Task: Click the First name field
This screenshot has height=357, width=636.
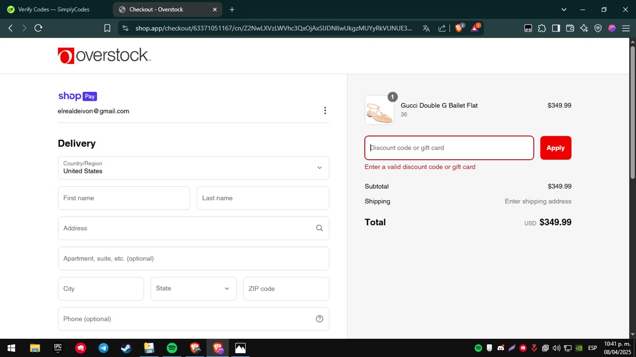Action: [x=124, y=198]
